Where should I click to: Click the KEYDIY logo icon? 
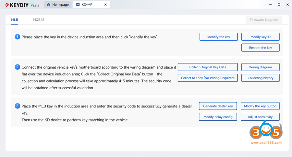click(7, 5)
